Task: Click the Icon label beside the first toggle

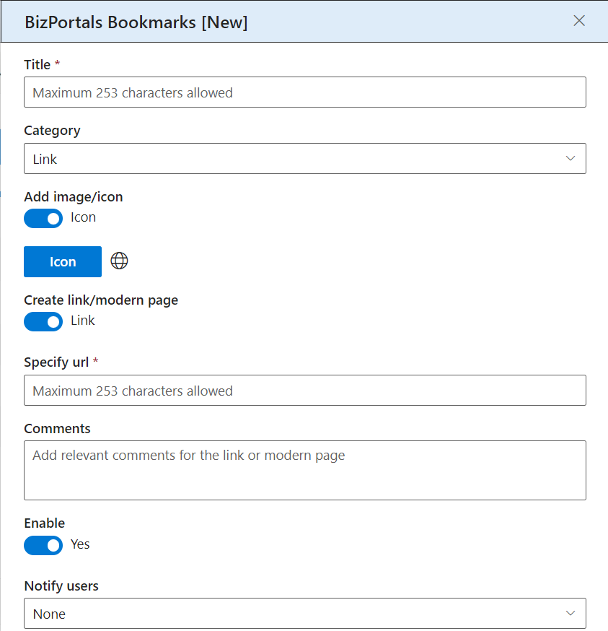Action: click(x=83, y=217)
